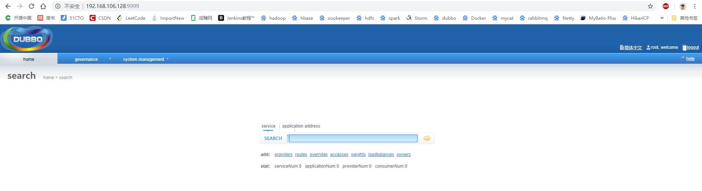Open the hbase bookmark folder
Viewport: 702px width, 191px height.
point(302,18)
